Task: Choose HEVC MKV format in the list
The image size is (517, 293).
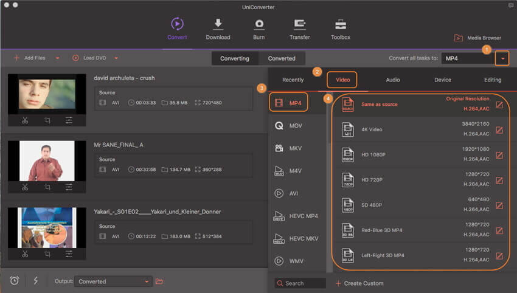Action: (296, 238)
